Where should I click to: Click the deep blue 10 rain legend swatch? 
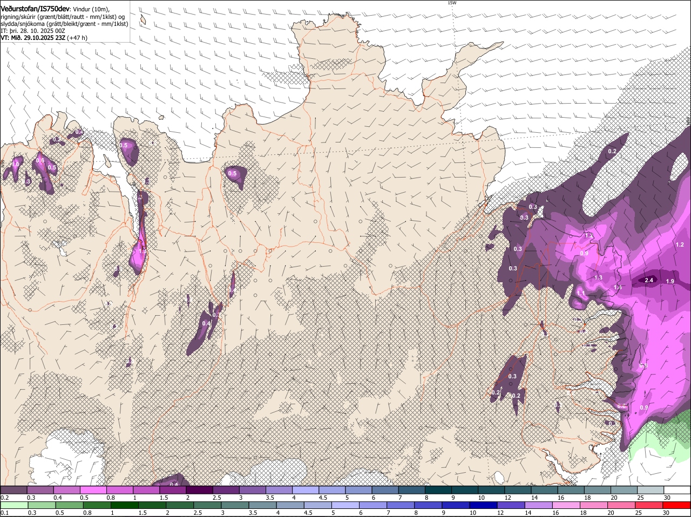point(484,505)
